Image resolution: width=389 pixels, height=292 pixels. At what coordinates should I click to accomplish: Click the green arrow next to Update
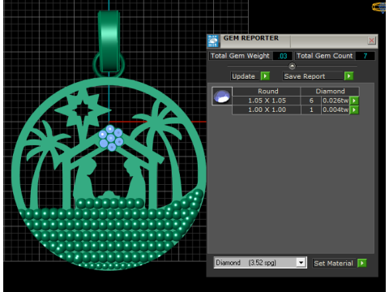pos(265,76)
